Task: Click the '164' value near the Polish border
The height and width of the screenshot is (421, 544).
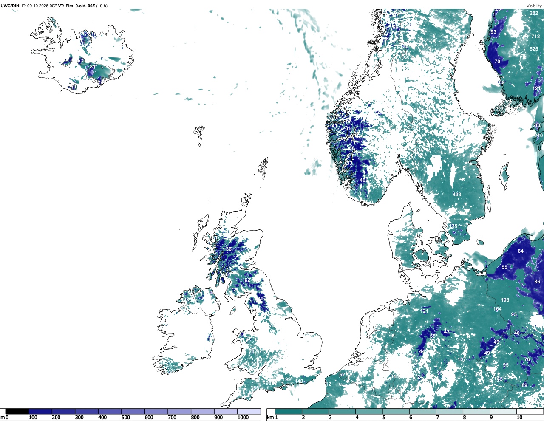Action: point(497,309)
